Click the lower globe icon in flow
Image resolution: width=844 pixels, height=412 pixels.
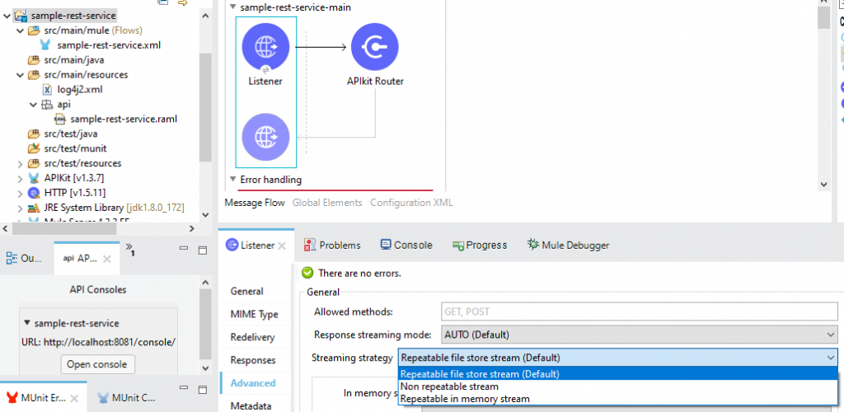(265, 137)
